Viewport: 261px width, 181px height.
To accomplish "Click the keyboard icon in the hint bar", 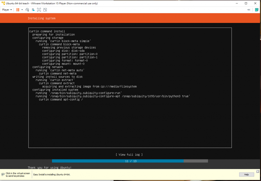I will 3,175.
